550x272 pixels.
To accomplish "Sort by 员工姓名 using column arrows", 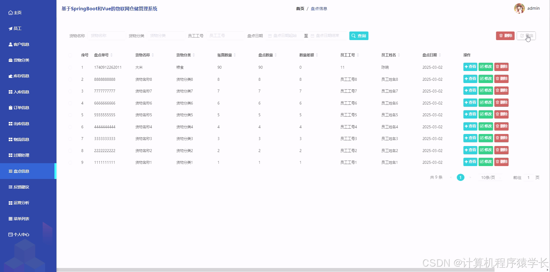I will coord(398,55).
